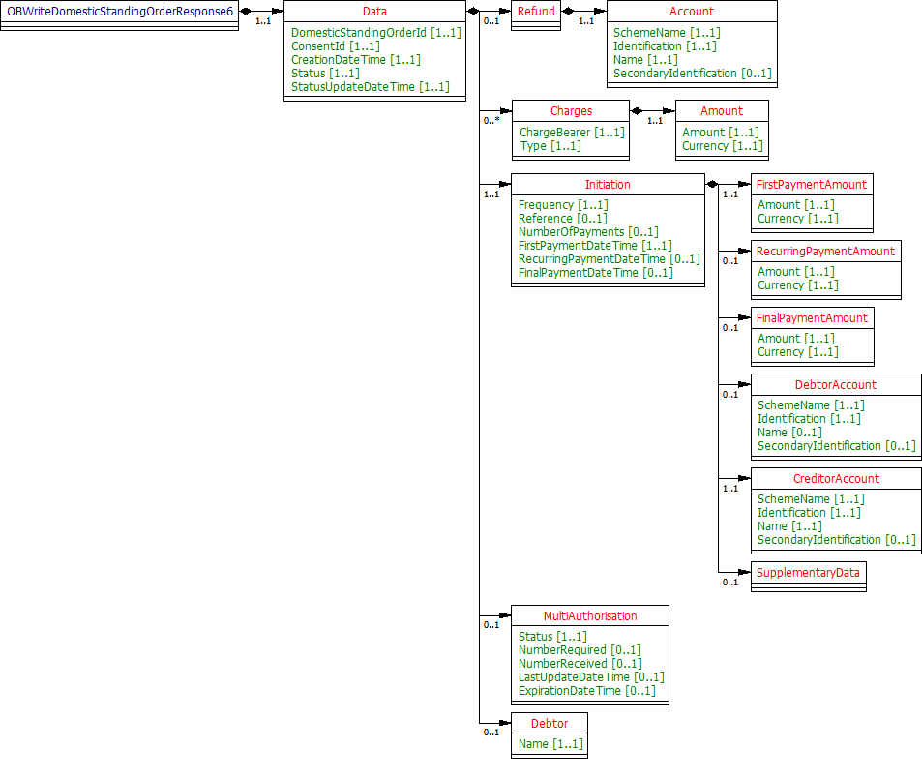Select the CreditorAccount class title

point(836,478)
